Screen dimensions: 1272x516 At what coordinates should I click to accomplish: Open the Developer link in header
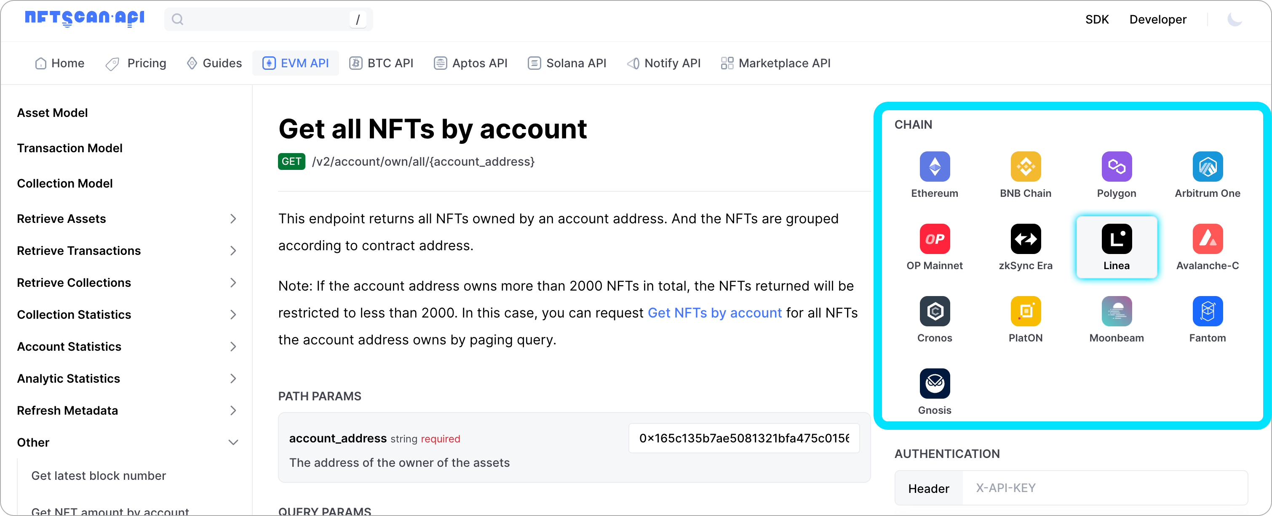[x=1157, y=20]
